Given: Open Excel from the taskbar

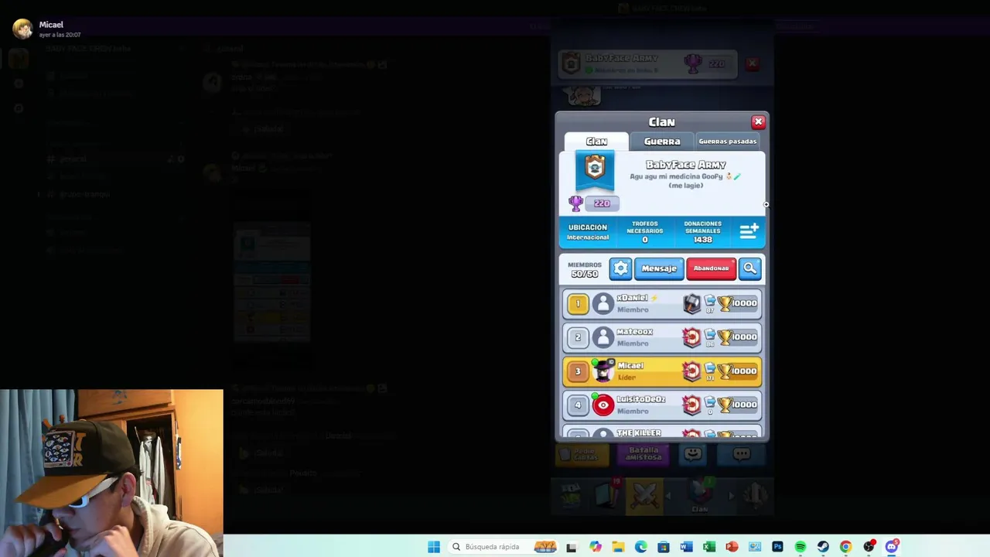Looking at the screenshot, I should pyautogui.click(x=709, y=547).
